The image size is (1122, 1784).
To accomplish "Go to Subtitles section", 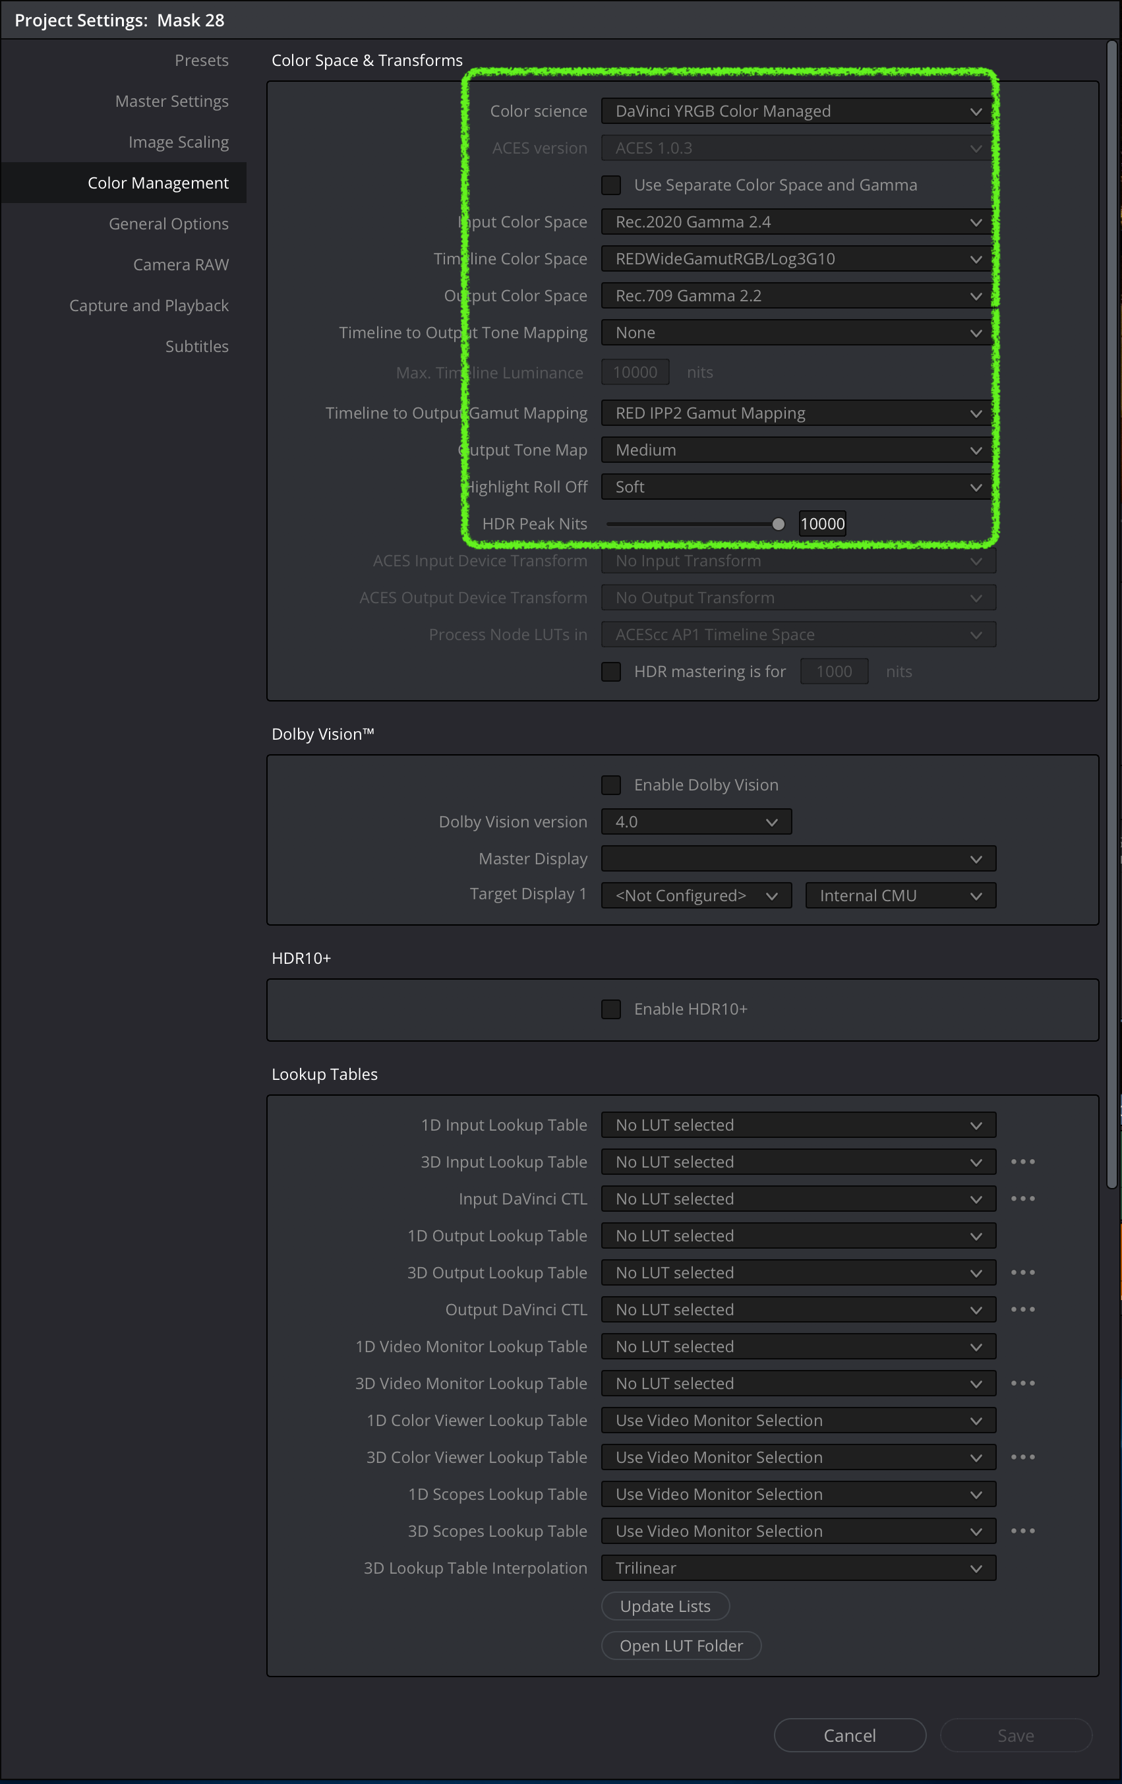I will [197, 346].
